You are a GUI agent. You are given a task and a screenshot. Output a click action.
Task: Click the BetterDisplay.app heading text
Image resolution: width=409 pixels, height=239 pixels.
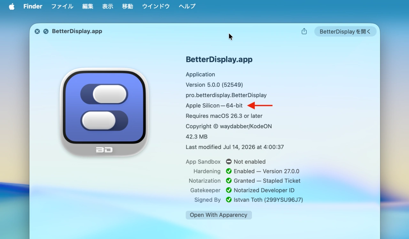click(x=219, y=59)
